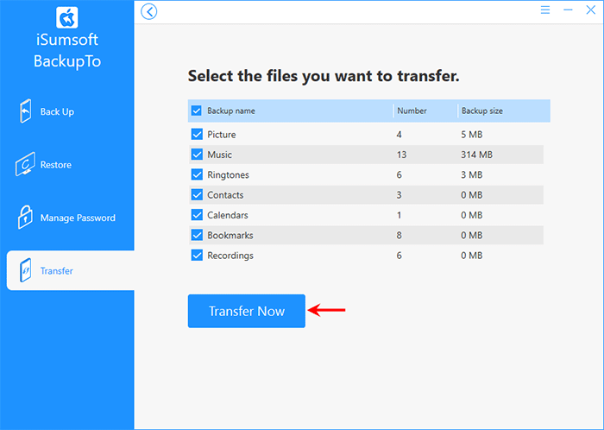Uncheck the Ringtones checkbox
Screen dimensions: 604x430
197,174
